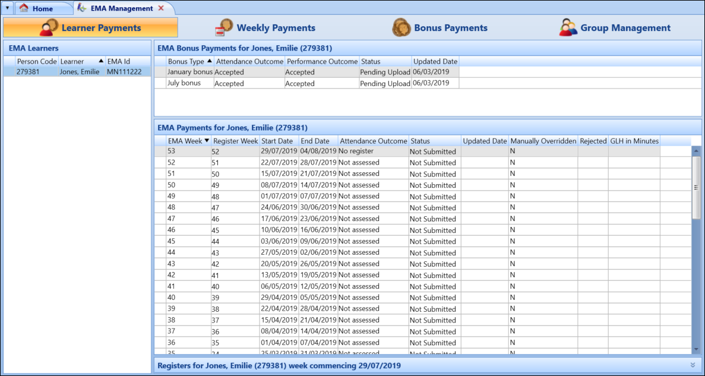The height and width of the screenshot is (376, 705).
Task: Select the January bonus row
Action: coord(189,72)
